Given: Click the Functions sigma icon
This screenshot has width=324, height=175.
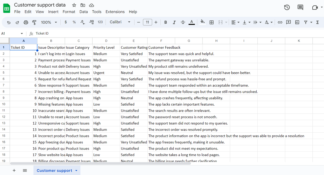Looking at the screenshot, I should tap(317, 22).
